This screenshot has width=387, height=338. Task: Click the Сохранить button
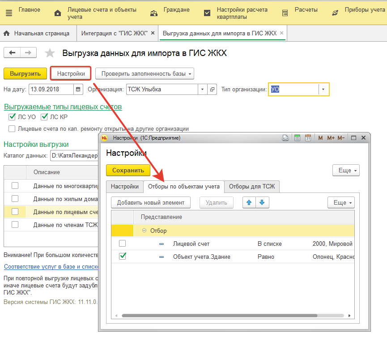point(128,171)
